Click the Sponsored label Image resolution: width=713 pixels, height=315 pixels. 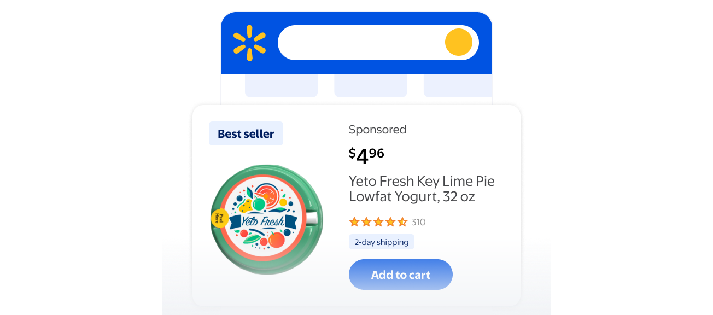(377, 130)
